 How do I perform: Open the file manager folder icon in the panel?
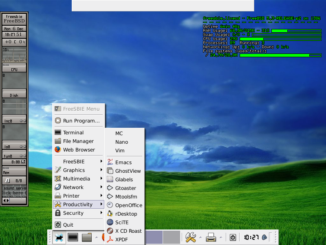click(87, 237)
